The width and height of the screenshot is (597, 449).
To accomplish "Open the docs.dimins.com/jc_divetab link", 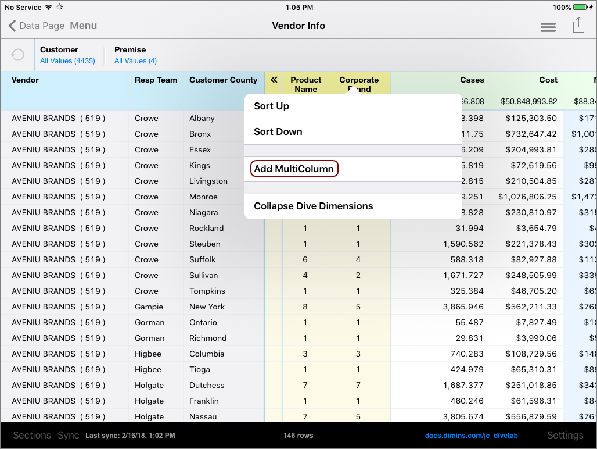I will click(x=470, y=435).
